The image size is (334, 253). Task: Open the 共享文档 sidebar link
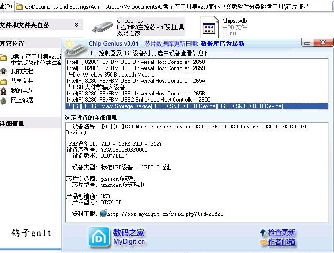(22, 81)
